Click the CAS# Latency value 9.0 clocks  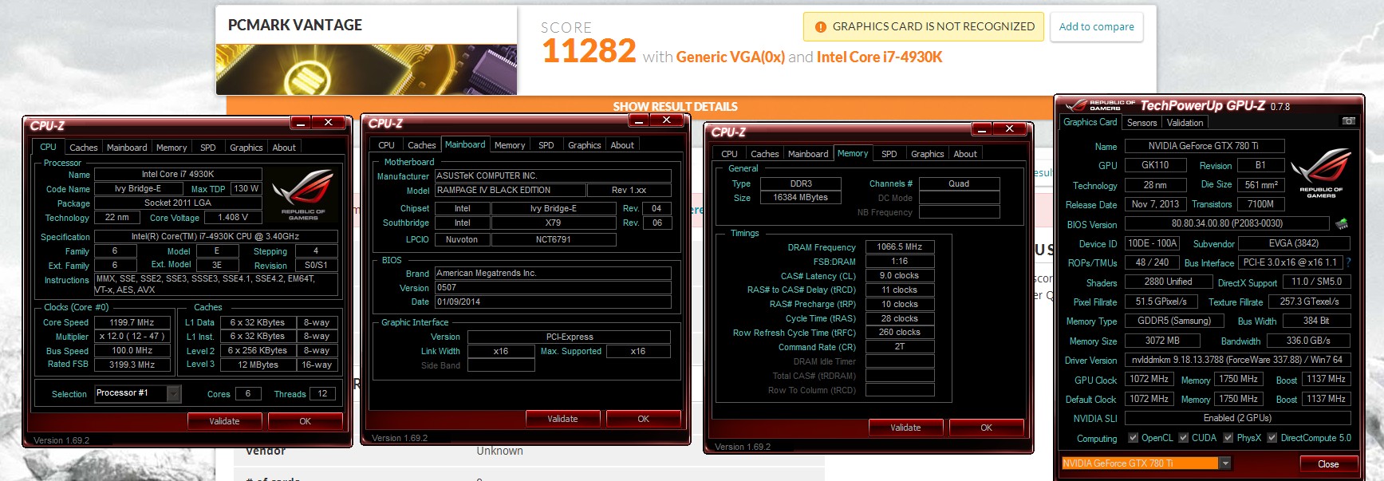(x=900, y=276)
